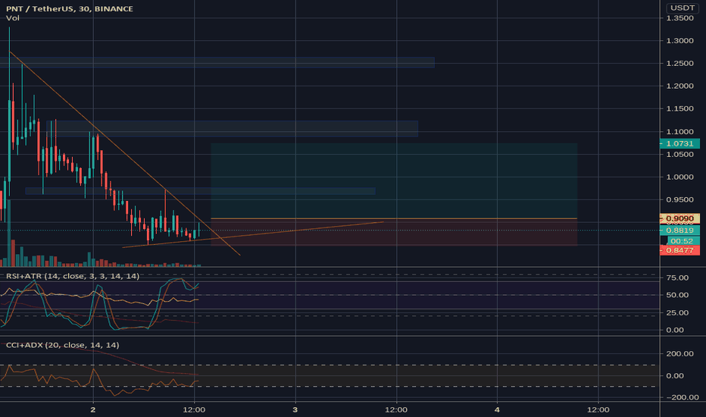
Task: Click the 25.00 RSI scale value
Action: coord(677,312)
